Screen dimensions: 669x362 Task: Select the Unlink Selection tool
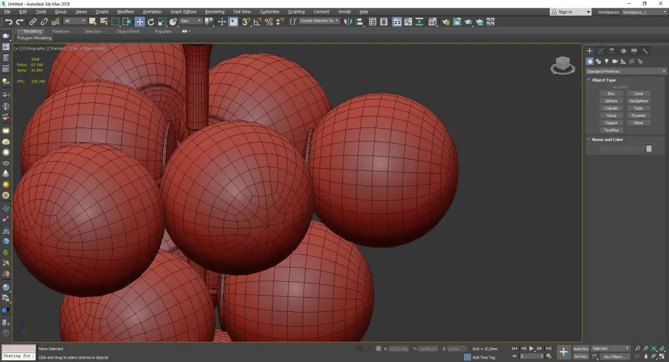point(44,22)
